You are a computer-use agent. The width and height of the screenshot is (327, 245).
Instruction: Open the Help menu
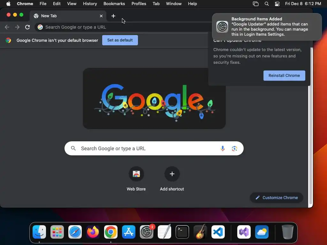pos(192,4)
